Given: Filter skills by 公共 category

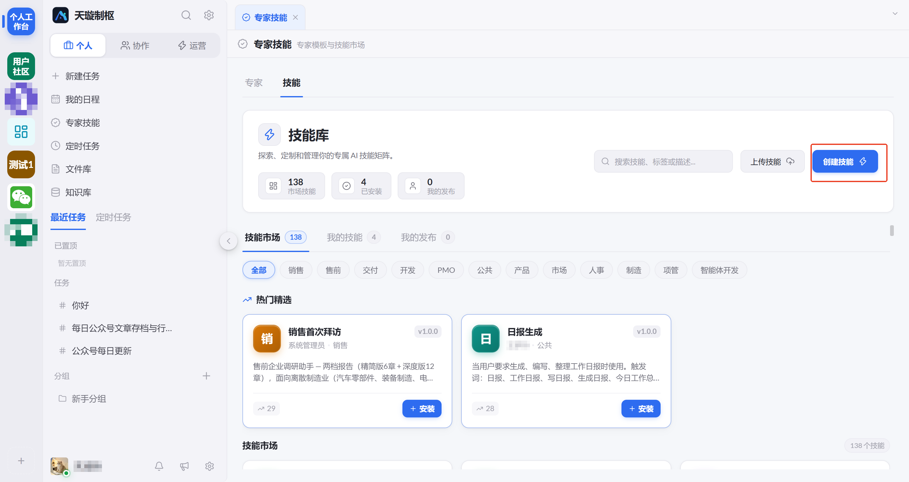Looking at the screenshot, I should pyautogui.click(x=484, y=270).
